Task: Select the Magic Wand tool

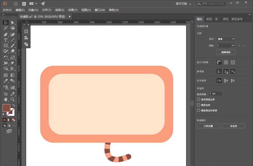Action: (x=6, y=28)
